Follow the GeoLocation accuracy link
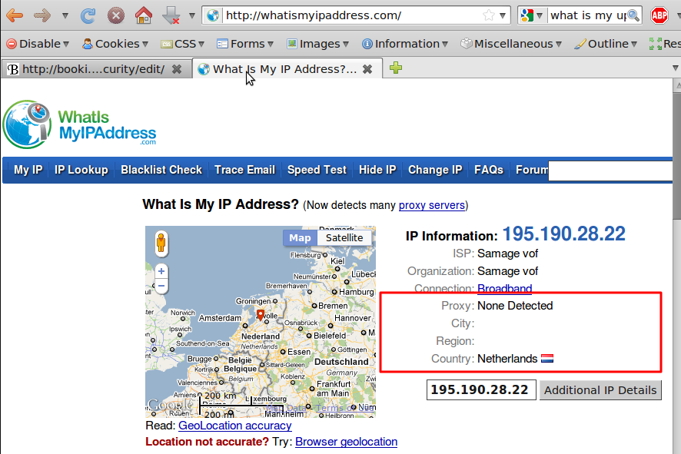 235,425
